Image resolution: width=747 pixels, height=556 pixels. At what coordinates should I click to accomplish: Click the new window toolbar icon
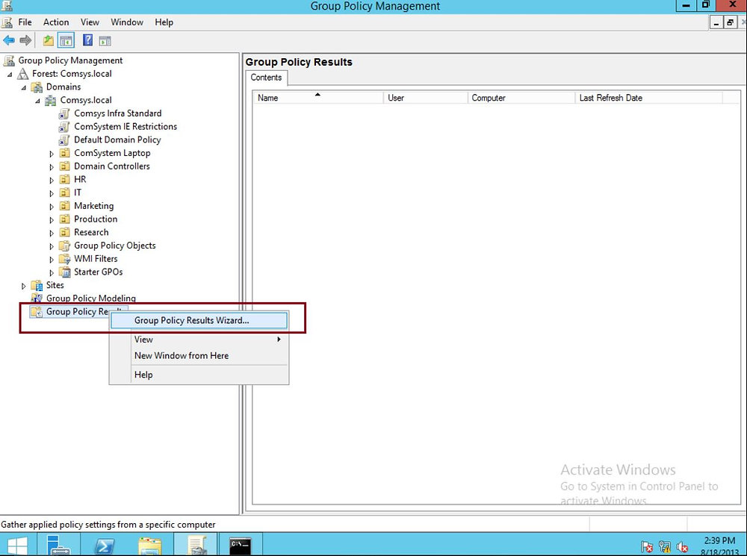pos(105,40)
